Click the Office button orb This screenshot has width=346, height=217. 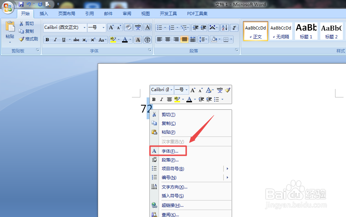point(8,7)
